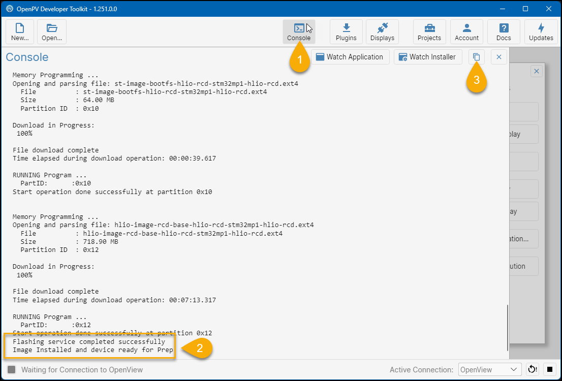Viewport: 562px width, 381px height.
Task: Click the New... document icon
Action: (20, 31)
